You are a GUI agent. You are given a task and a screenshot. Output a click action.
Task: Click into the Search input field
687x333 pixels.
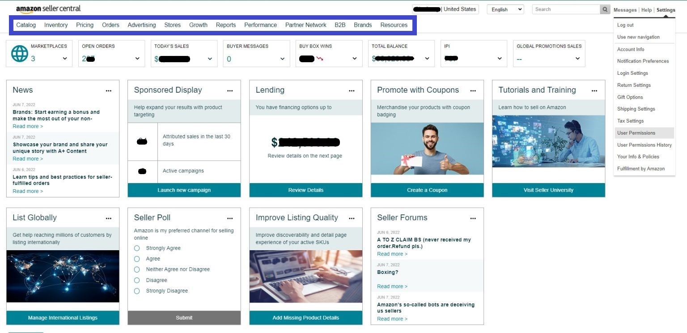coord(566,9)
